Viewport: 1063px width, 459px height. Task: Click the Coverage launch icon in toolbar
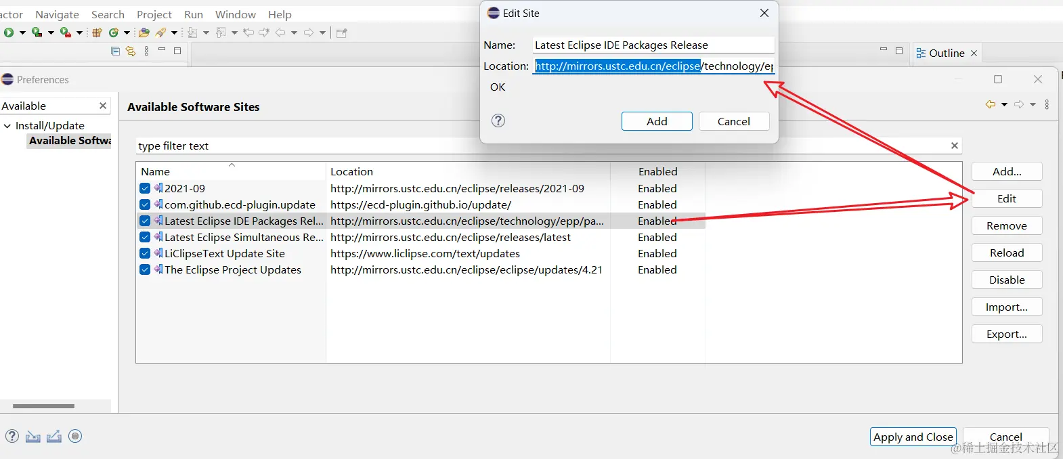click(37, 32)
